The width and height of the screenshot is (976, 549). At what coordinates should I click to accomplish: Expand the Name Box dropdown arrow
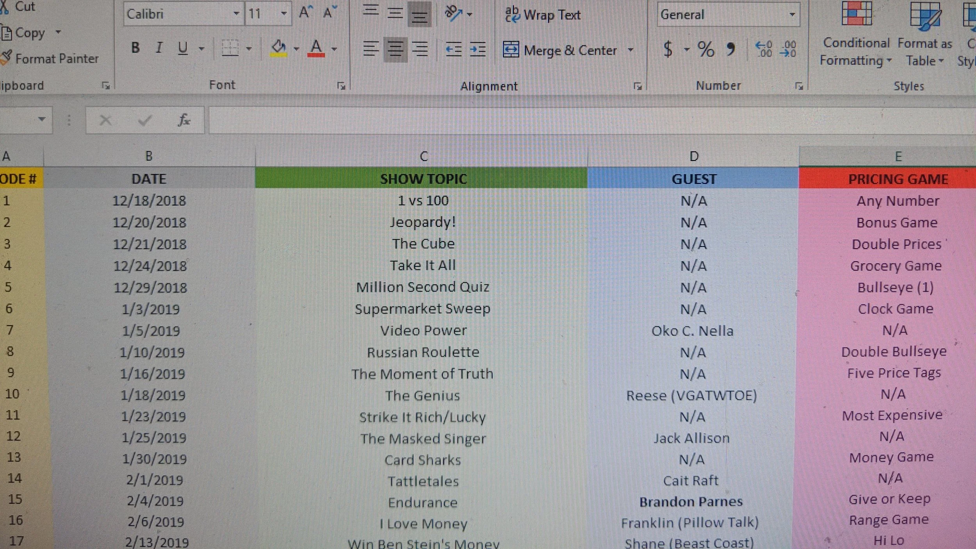pos(41,119)
